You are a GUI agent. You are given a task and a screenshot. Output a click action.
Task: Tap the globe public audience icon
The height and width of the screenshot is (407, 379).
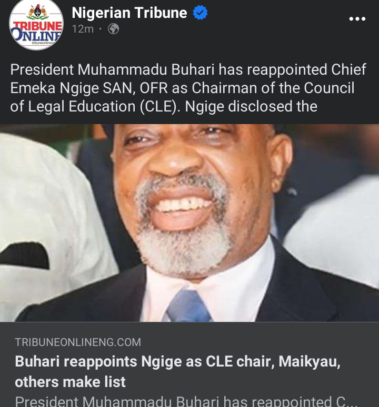[x=114, y=29]
